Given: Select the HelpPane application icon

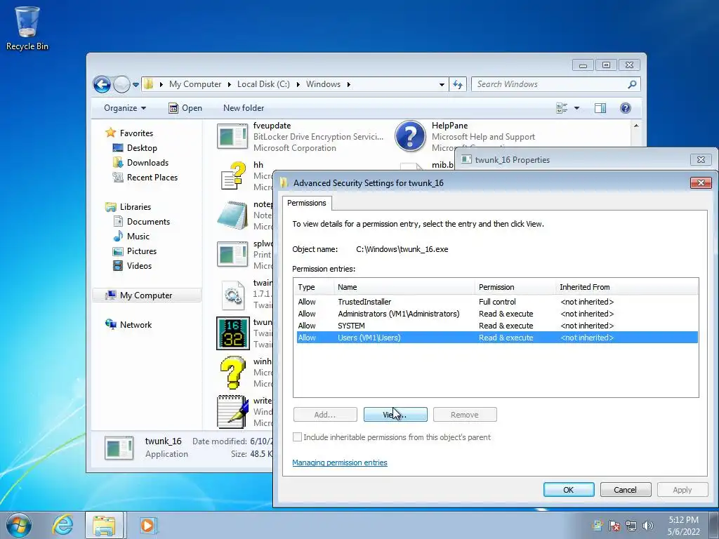Looking at the screenshot, I should point(410,136).
